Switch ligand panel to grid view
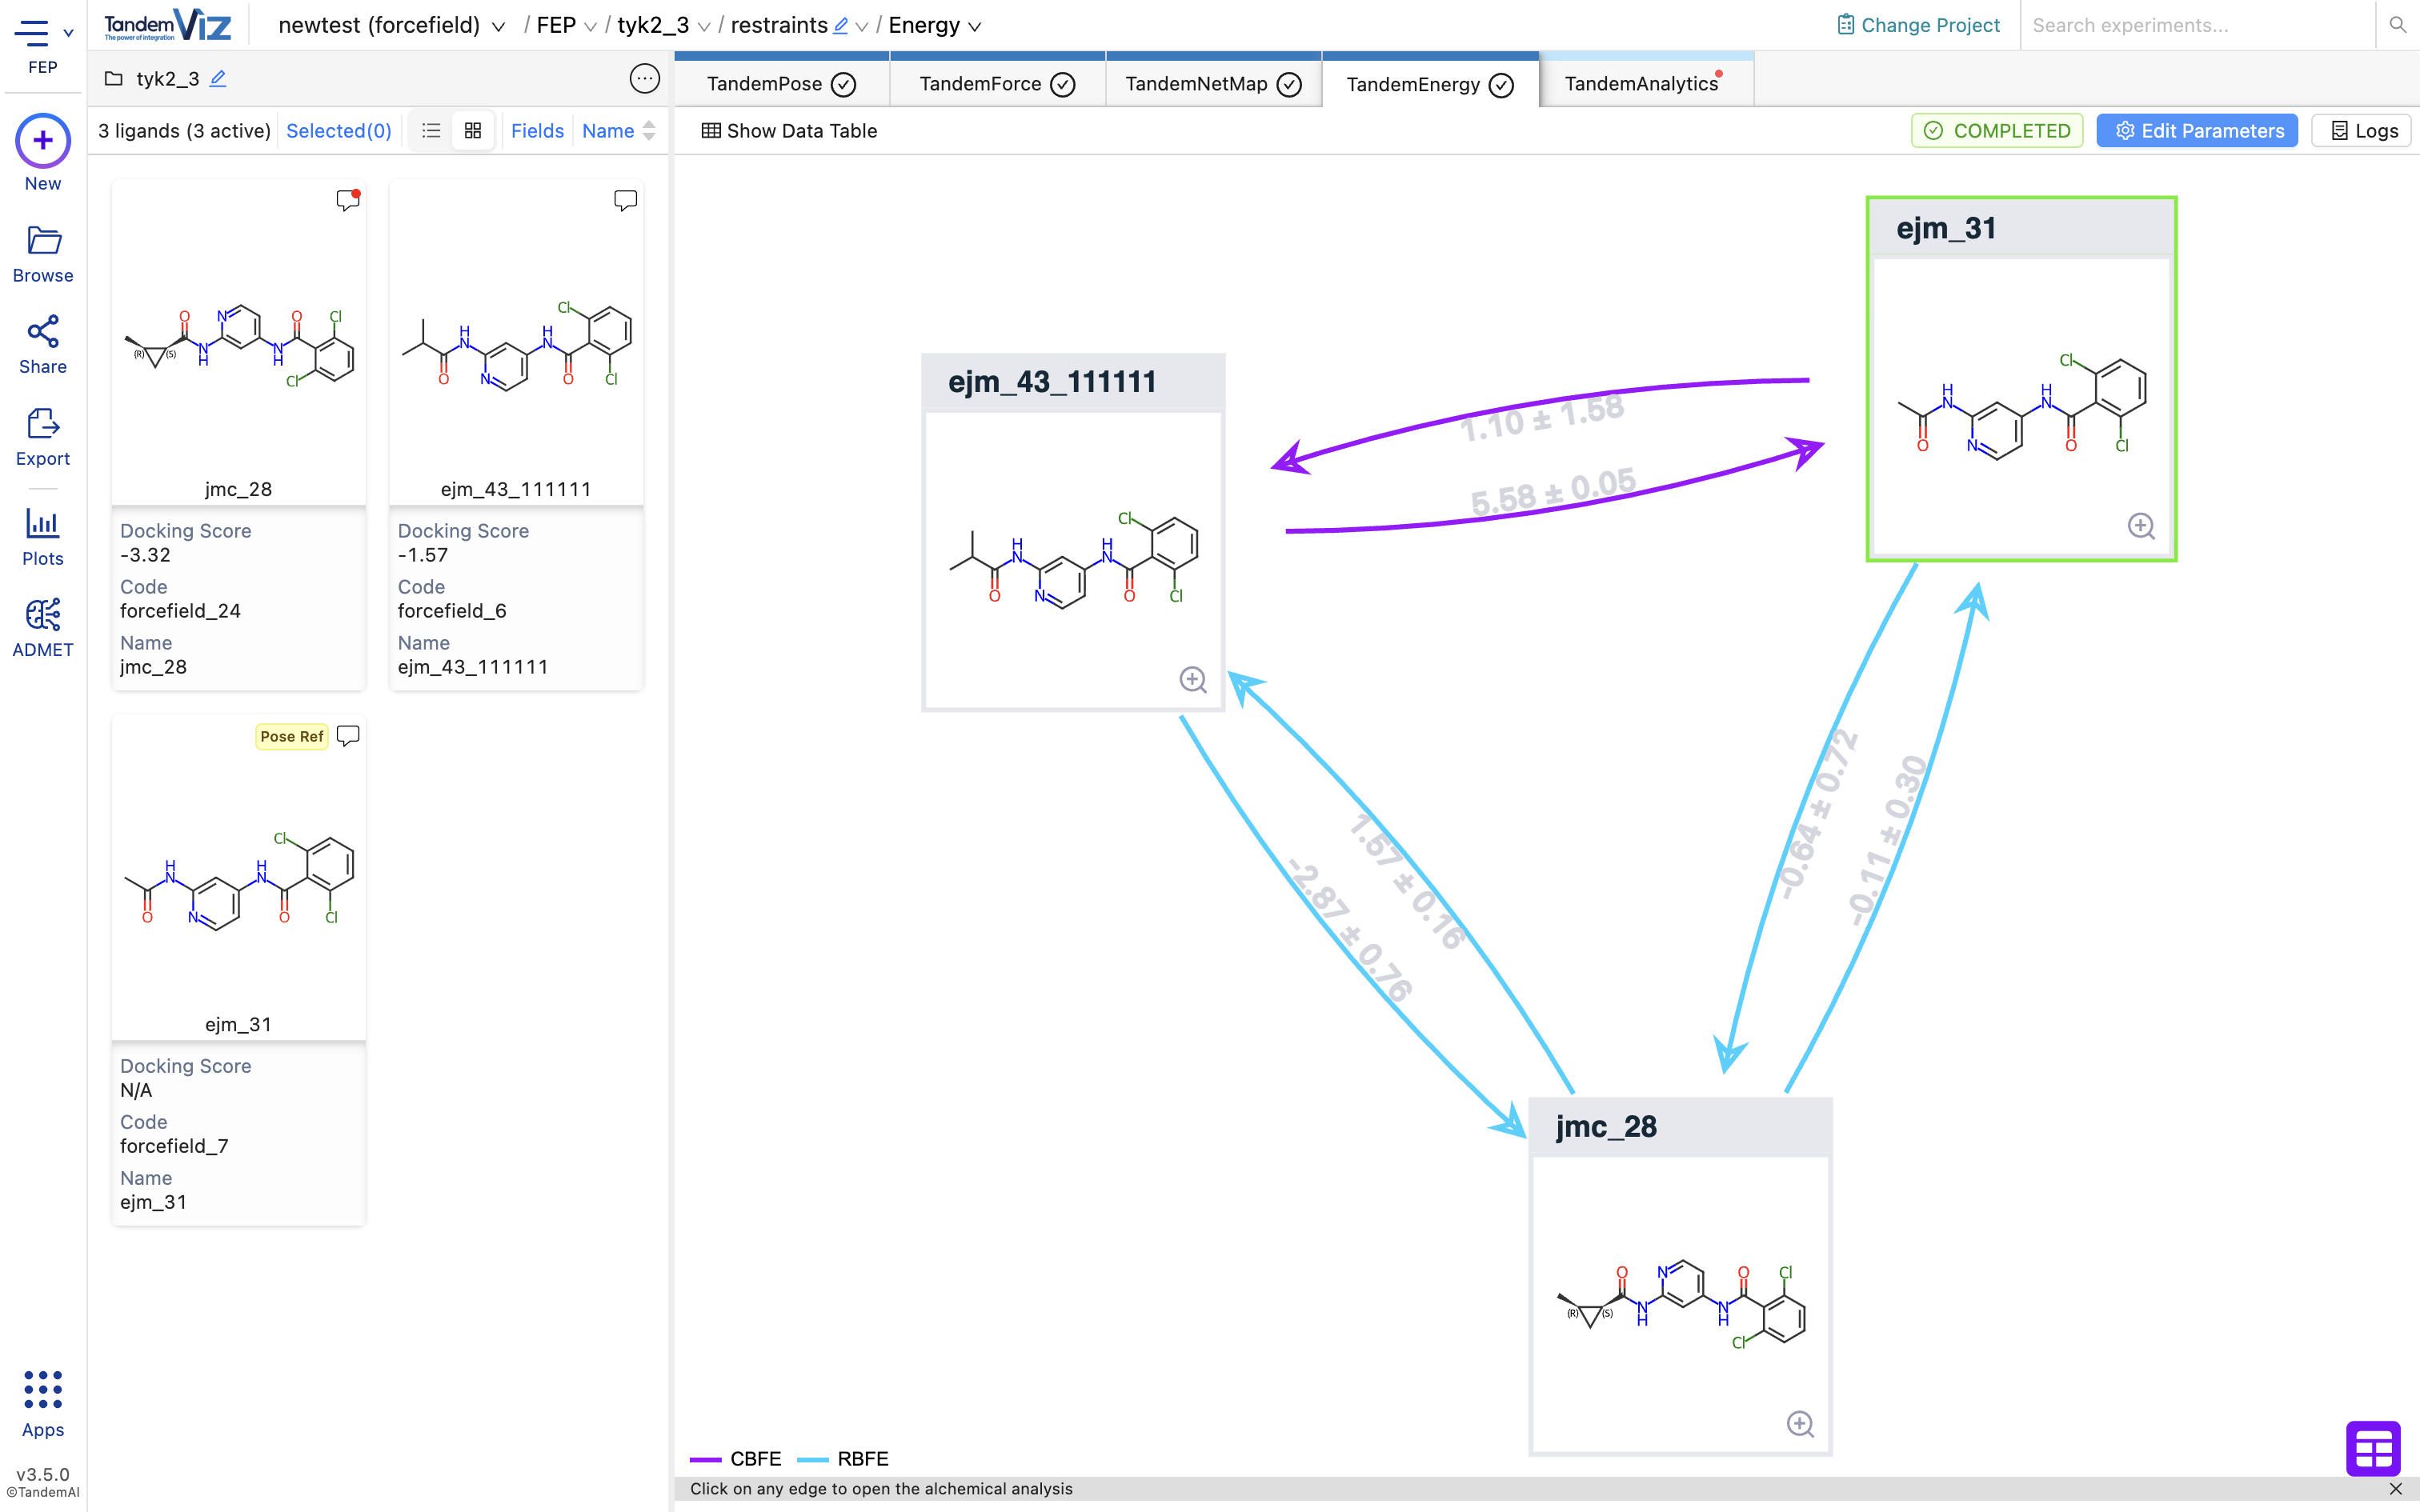2420x1512 pixels. point(473,131)
